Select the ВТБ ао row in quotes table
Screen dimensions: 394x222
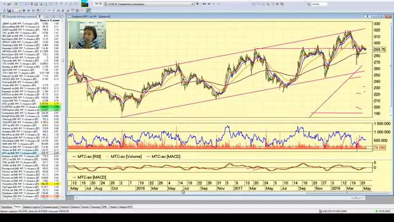[30, 104]
